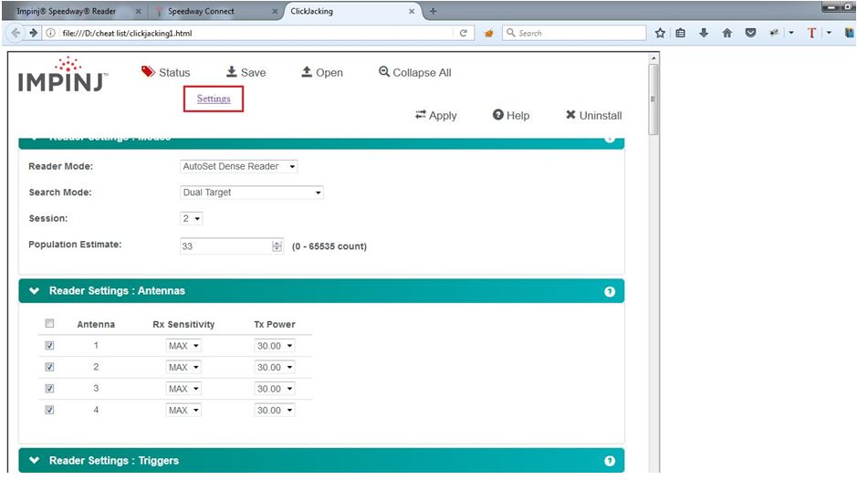The width and height of the screenshot is (857, 480).
Task: Click the Uninstall X icon
Action: pos(570,115)
